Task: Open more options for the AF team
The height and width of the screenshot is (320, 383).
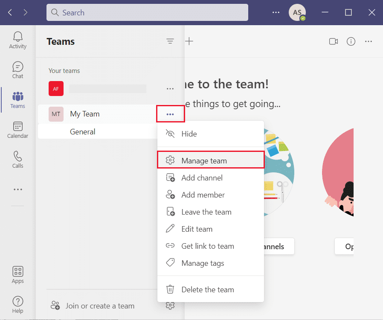Action: coord(170,89)
